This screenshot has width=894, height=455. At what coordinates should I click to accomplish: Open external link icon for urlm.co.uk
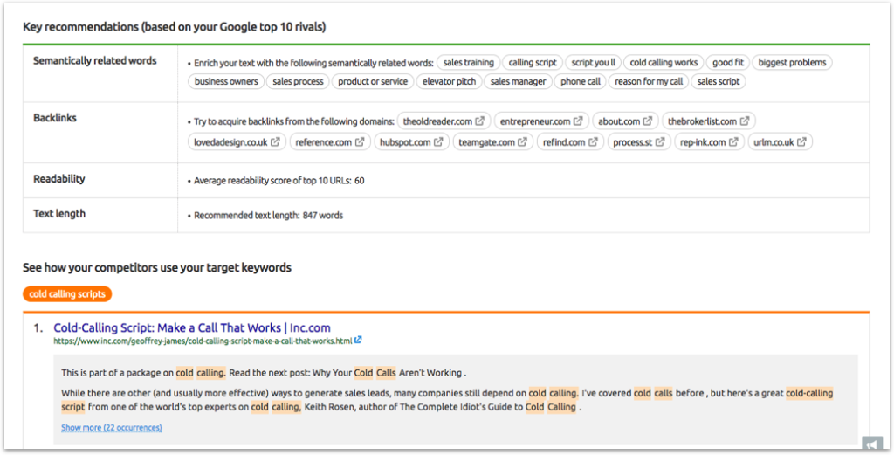(801, 142)
